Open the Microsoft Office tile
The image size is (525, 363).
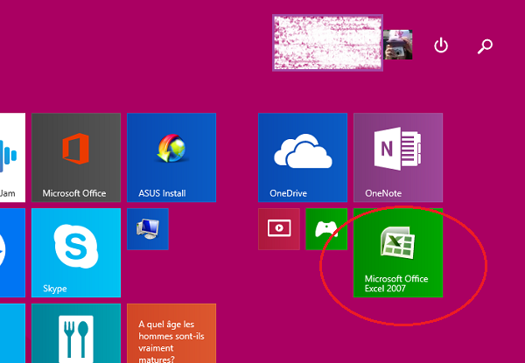click(76, 157)
